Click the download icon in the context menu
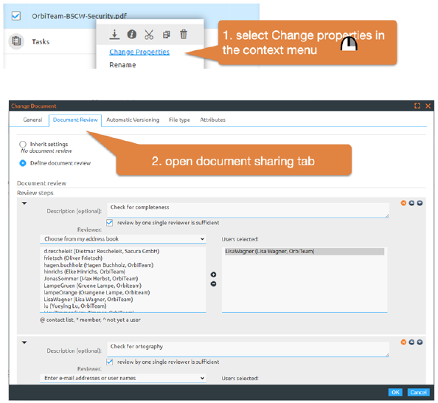The height and width of the screenshot is (403, 438). 114,35
